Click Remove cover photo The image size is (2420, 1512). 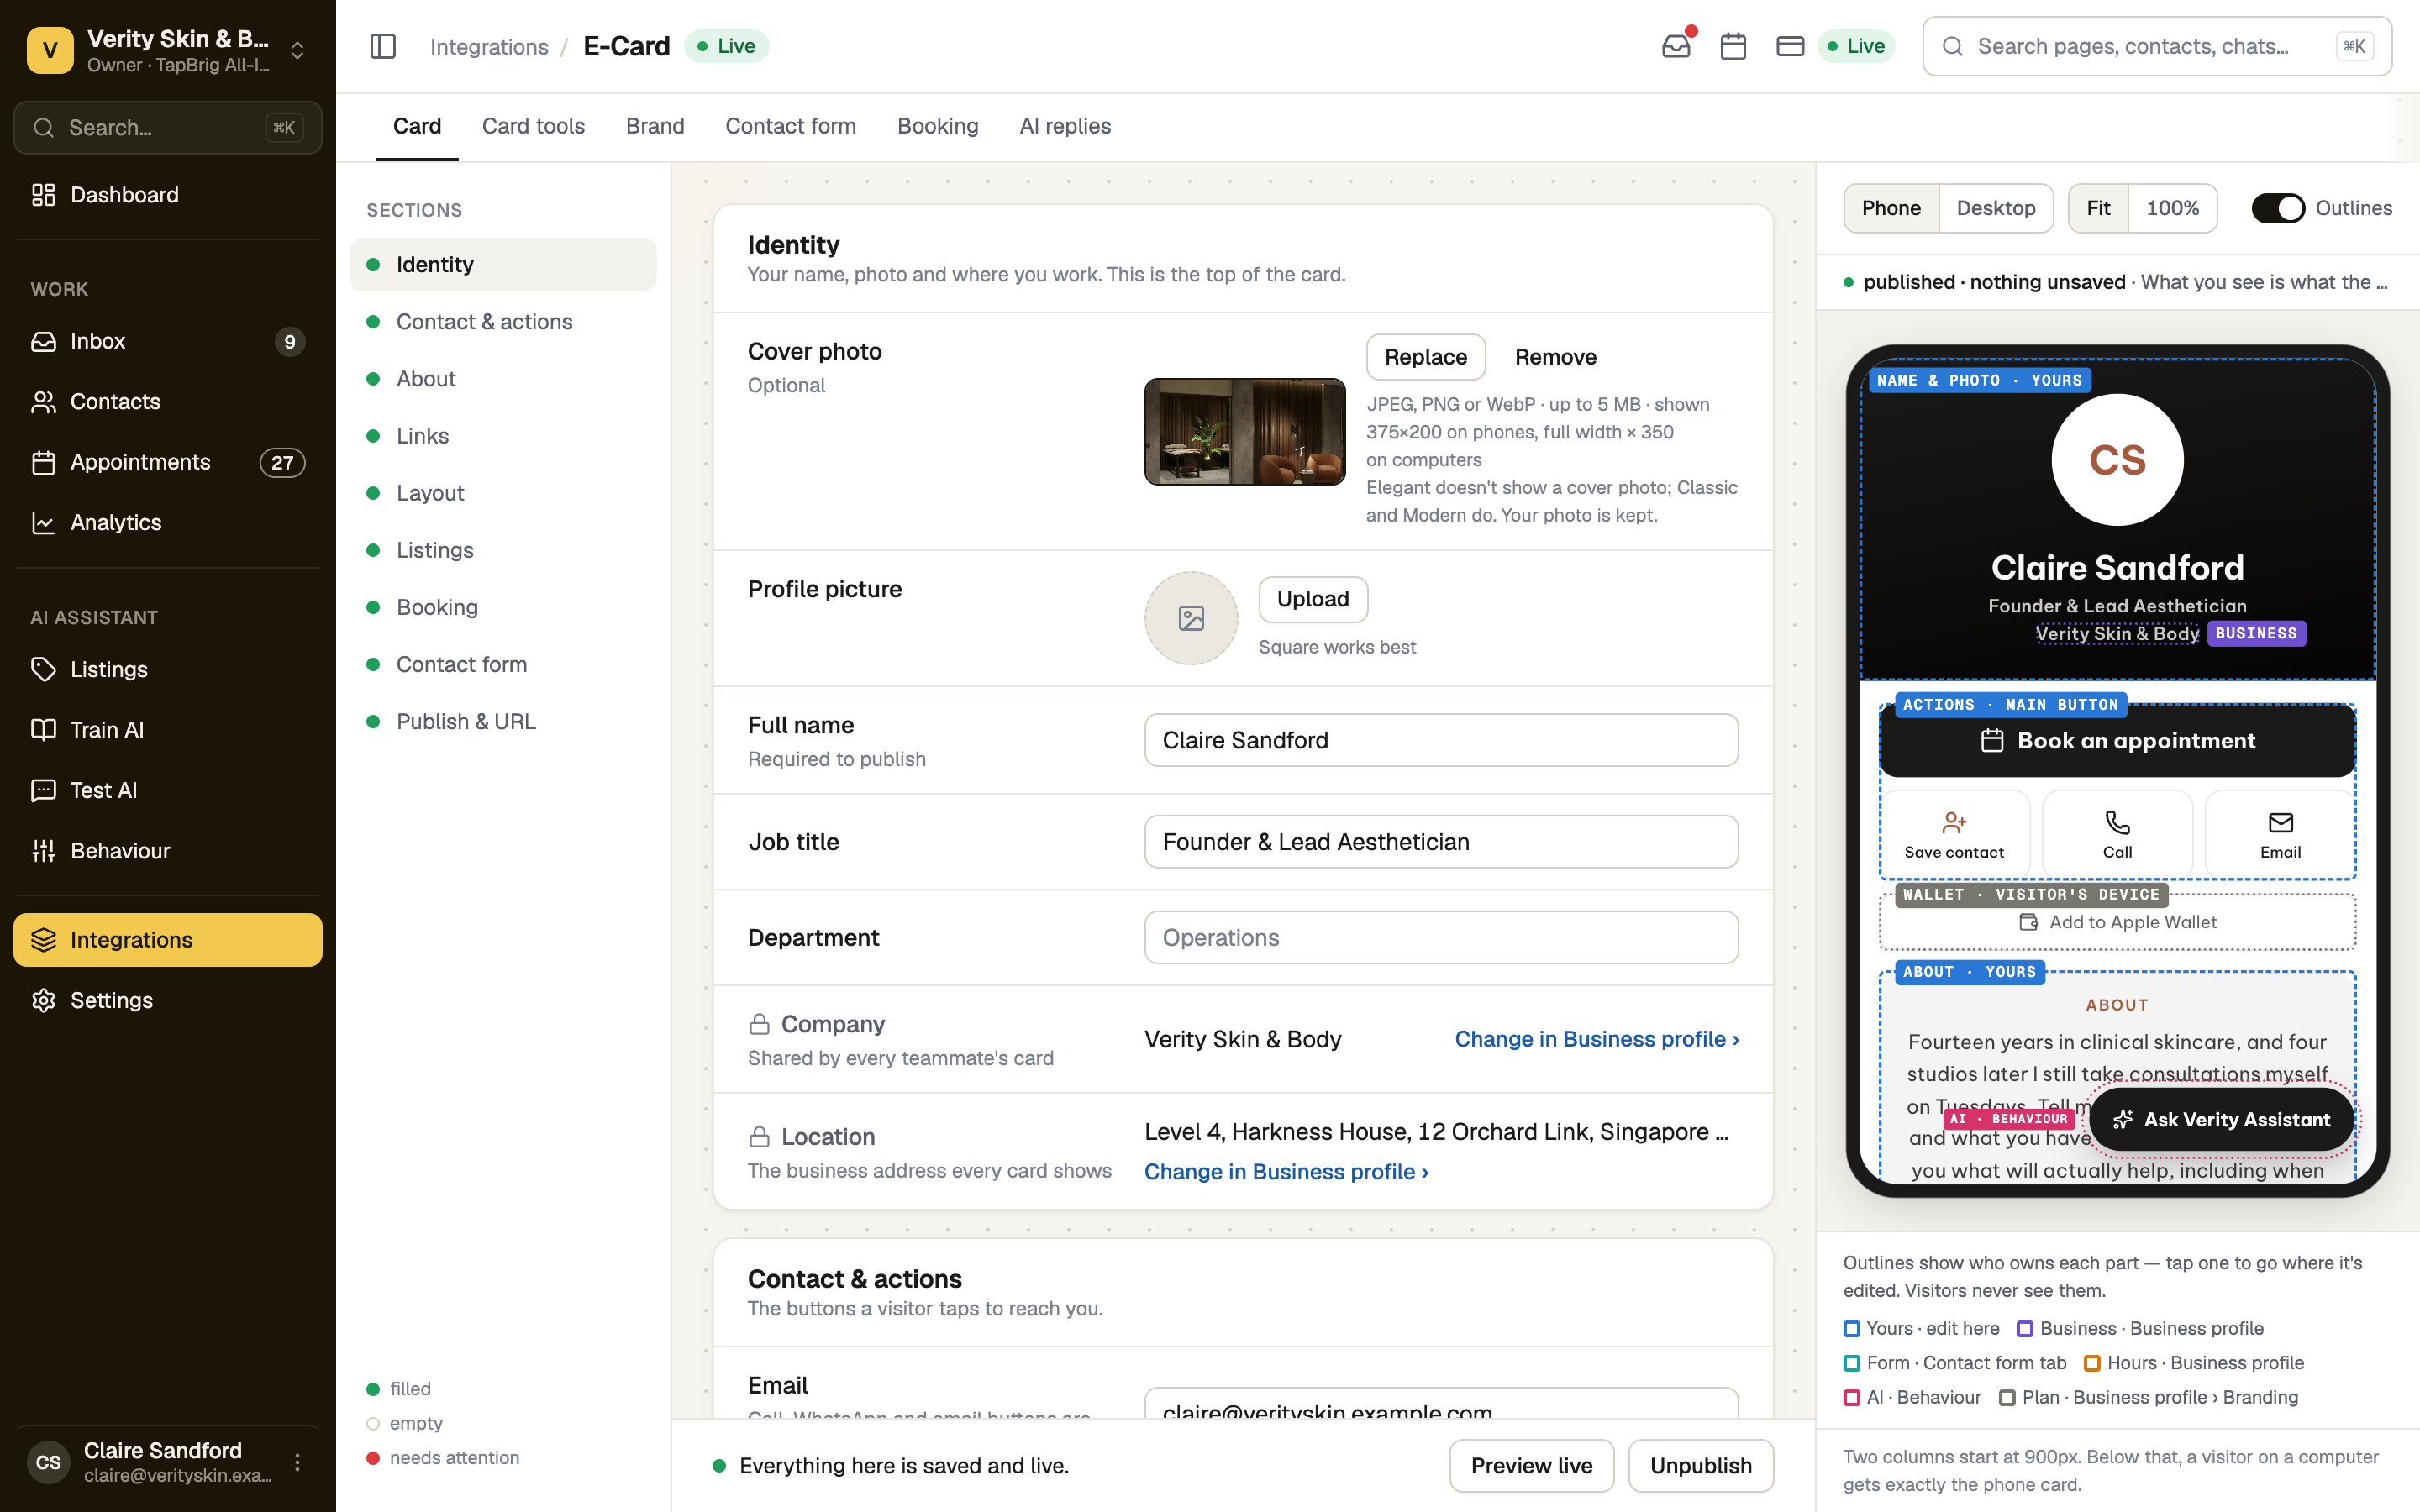[1555, 357]
